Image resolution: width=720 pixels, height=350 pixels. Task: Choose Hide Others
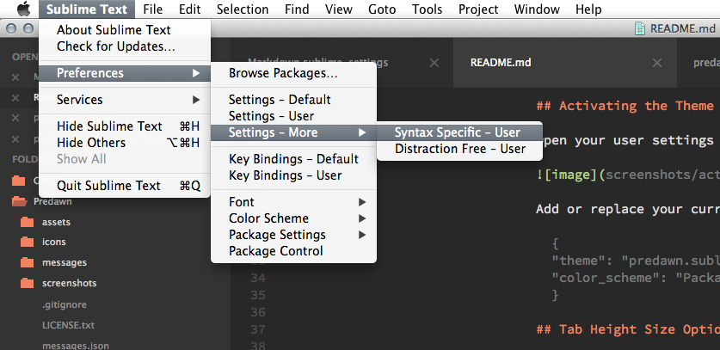125,143
